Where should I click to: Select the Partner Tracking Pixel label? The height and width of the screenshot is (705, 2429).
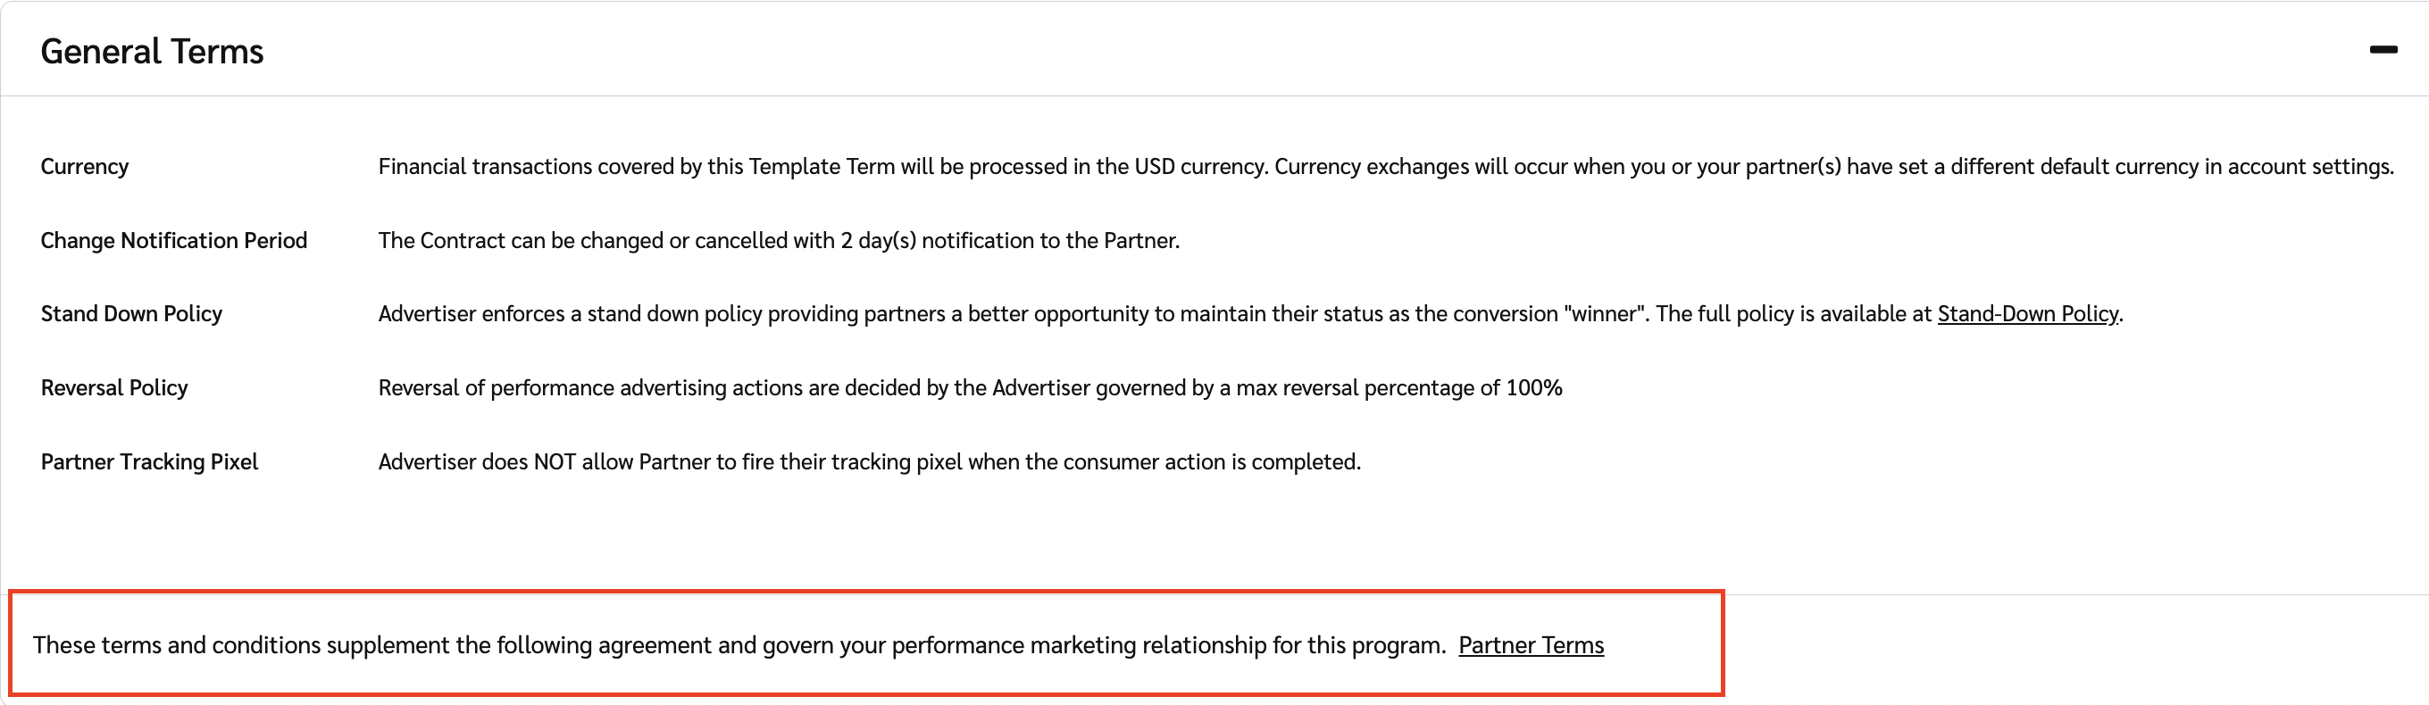coord(149,462)
